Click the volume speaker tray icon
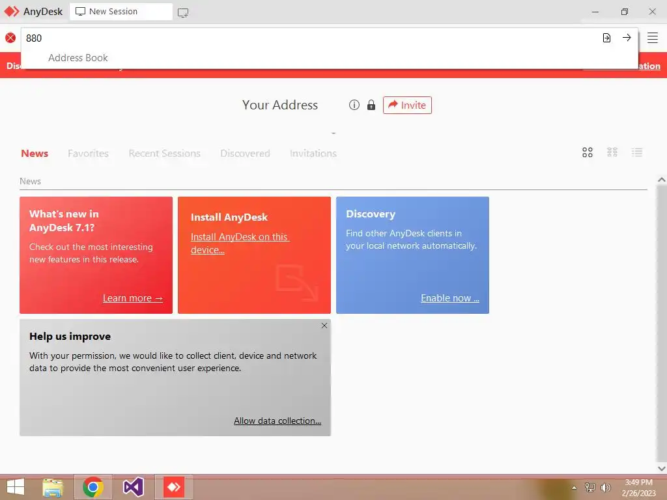The height and width of the screenshot is (500, 667). coord(605,487)
